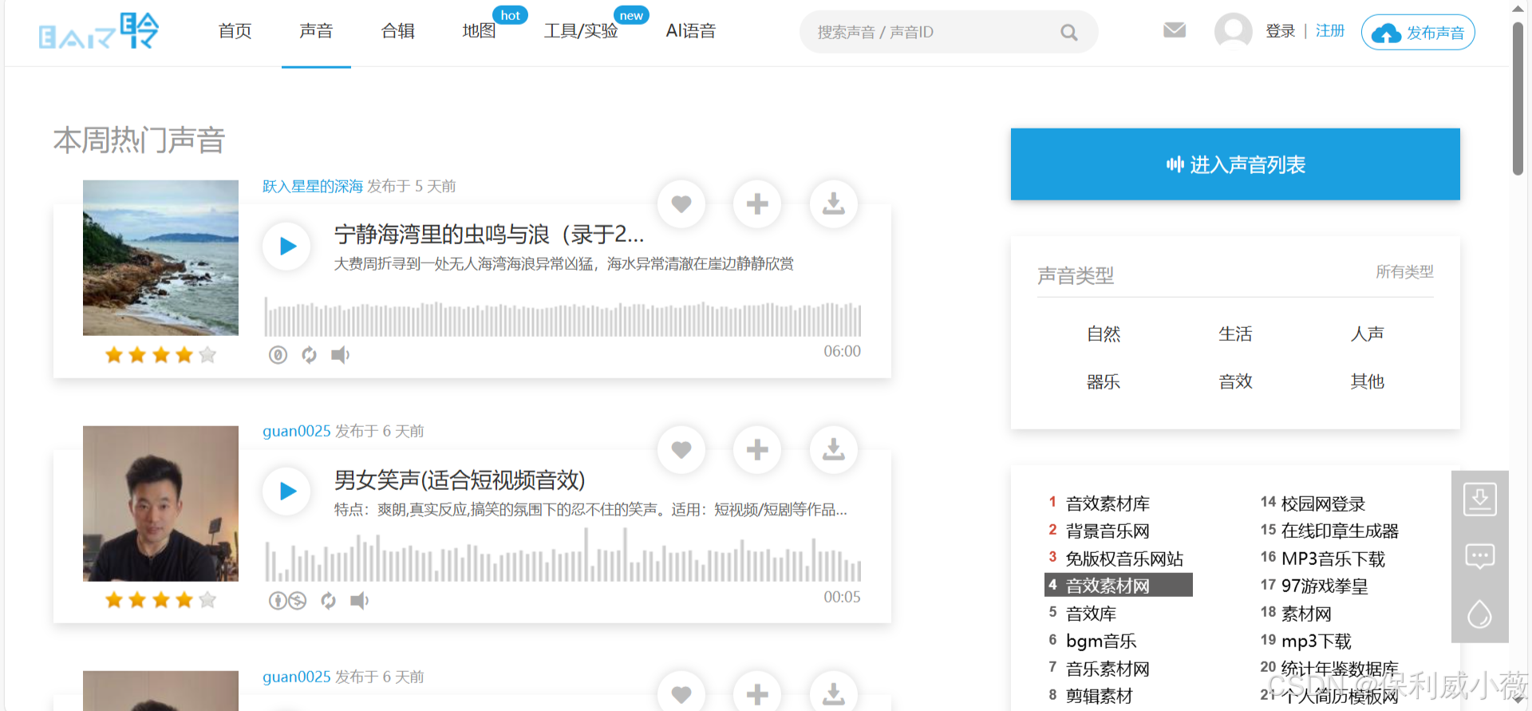Click the seaside thumbnail image

(x=160, y=258)
